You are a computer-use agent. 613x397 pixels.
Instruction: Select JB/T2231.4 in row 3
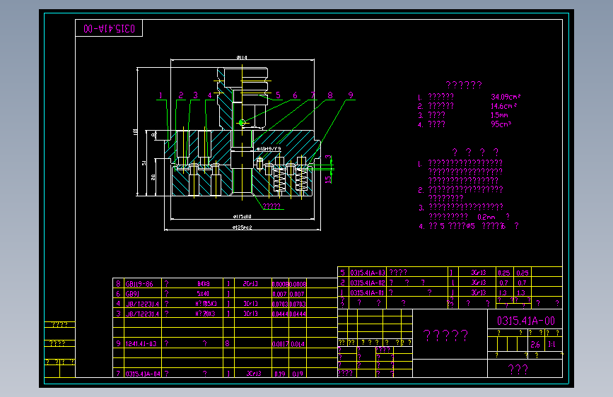point(142,314)
